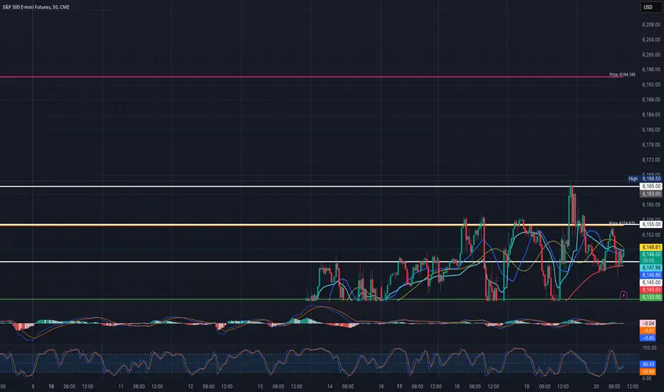The height and width of the screenshot is (392, 664).
Task: Click the white 6,145.00 price tag
Action: click(x=651, y=282)
